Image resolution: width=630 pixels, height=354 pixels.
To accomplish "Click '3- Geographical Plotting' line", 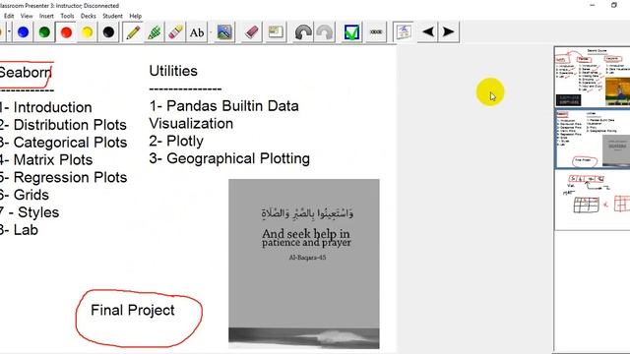I will [x=229, y=159].
